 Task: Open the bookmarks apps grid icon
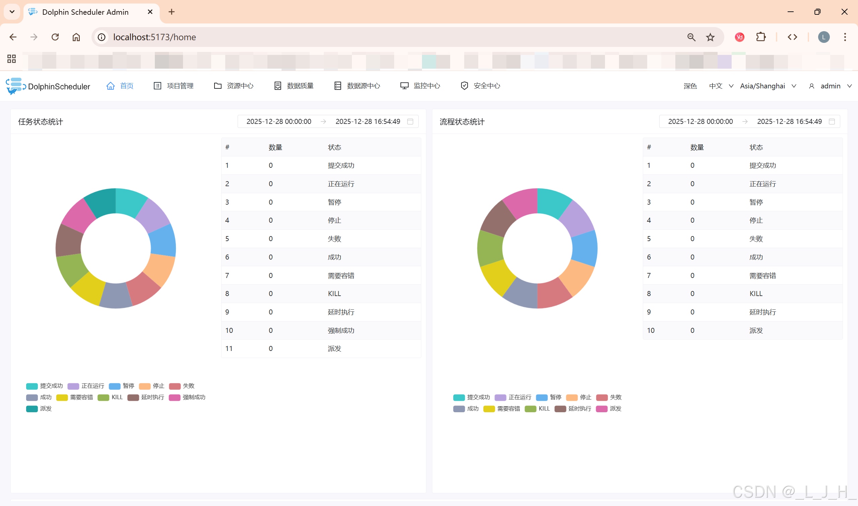tap(12, 59)
